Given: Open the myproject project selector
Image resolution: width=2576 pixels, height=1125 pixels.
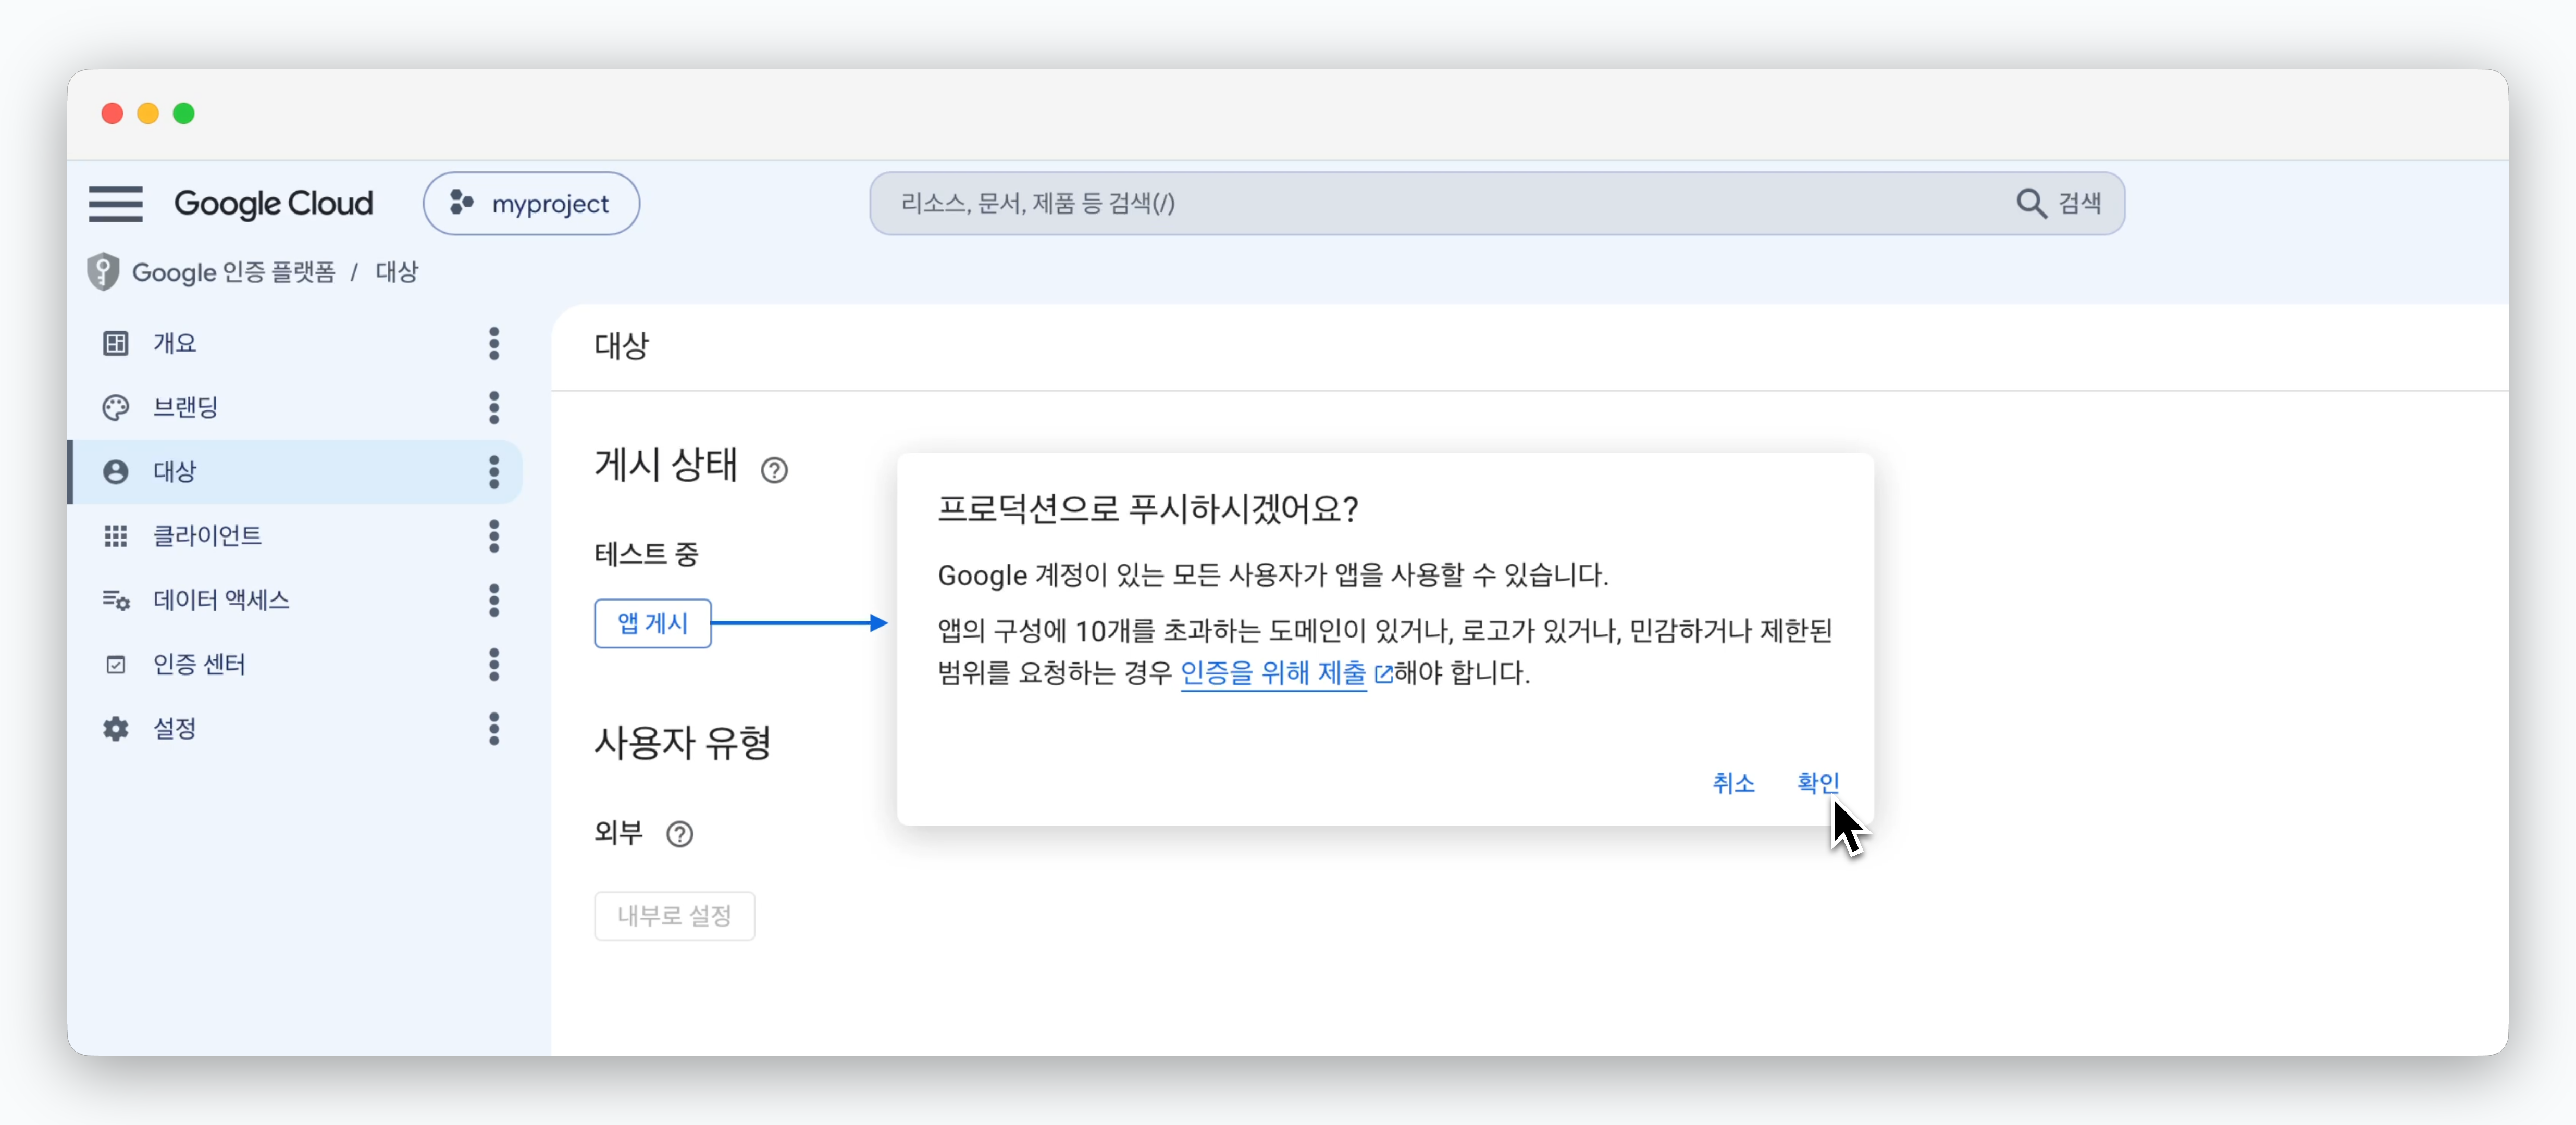Looking at the screenshot, I should pyautogui.click(x=531, y=204).
